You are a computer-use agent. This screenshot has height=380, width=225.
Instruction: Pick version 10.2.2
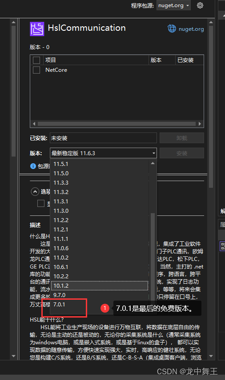100,276
